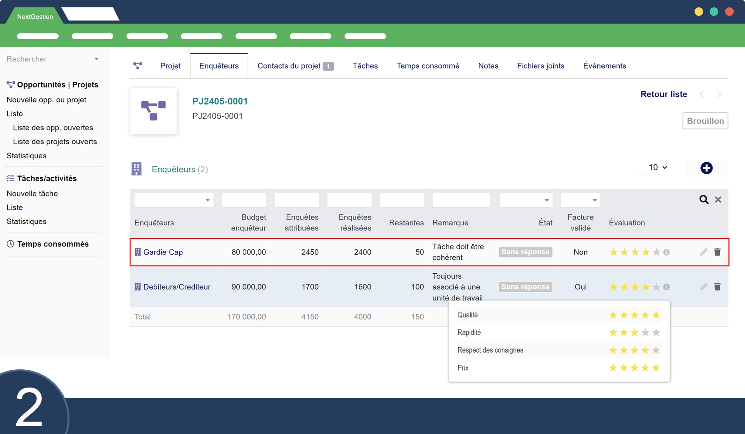Clear filters with the X icon
This screenshot has height=434, width=745.
click(x=718, y=199)
